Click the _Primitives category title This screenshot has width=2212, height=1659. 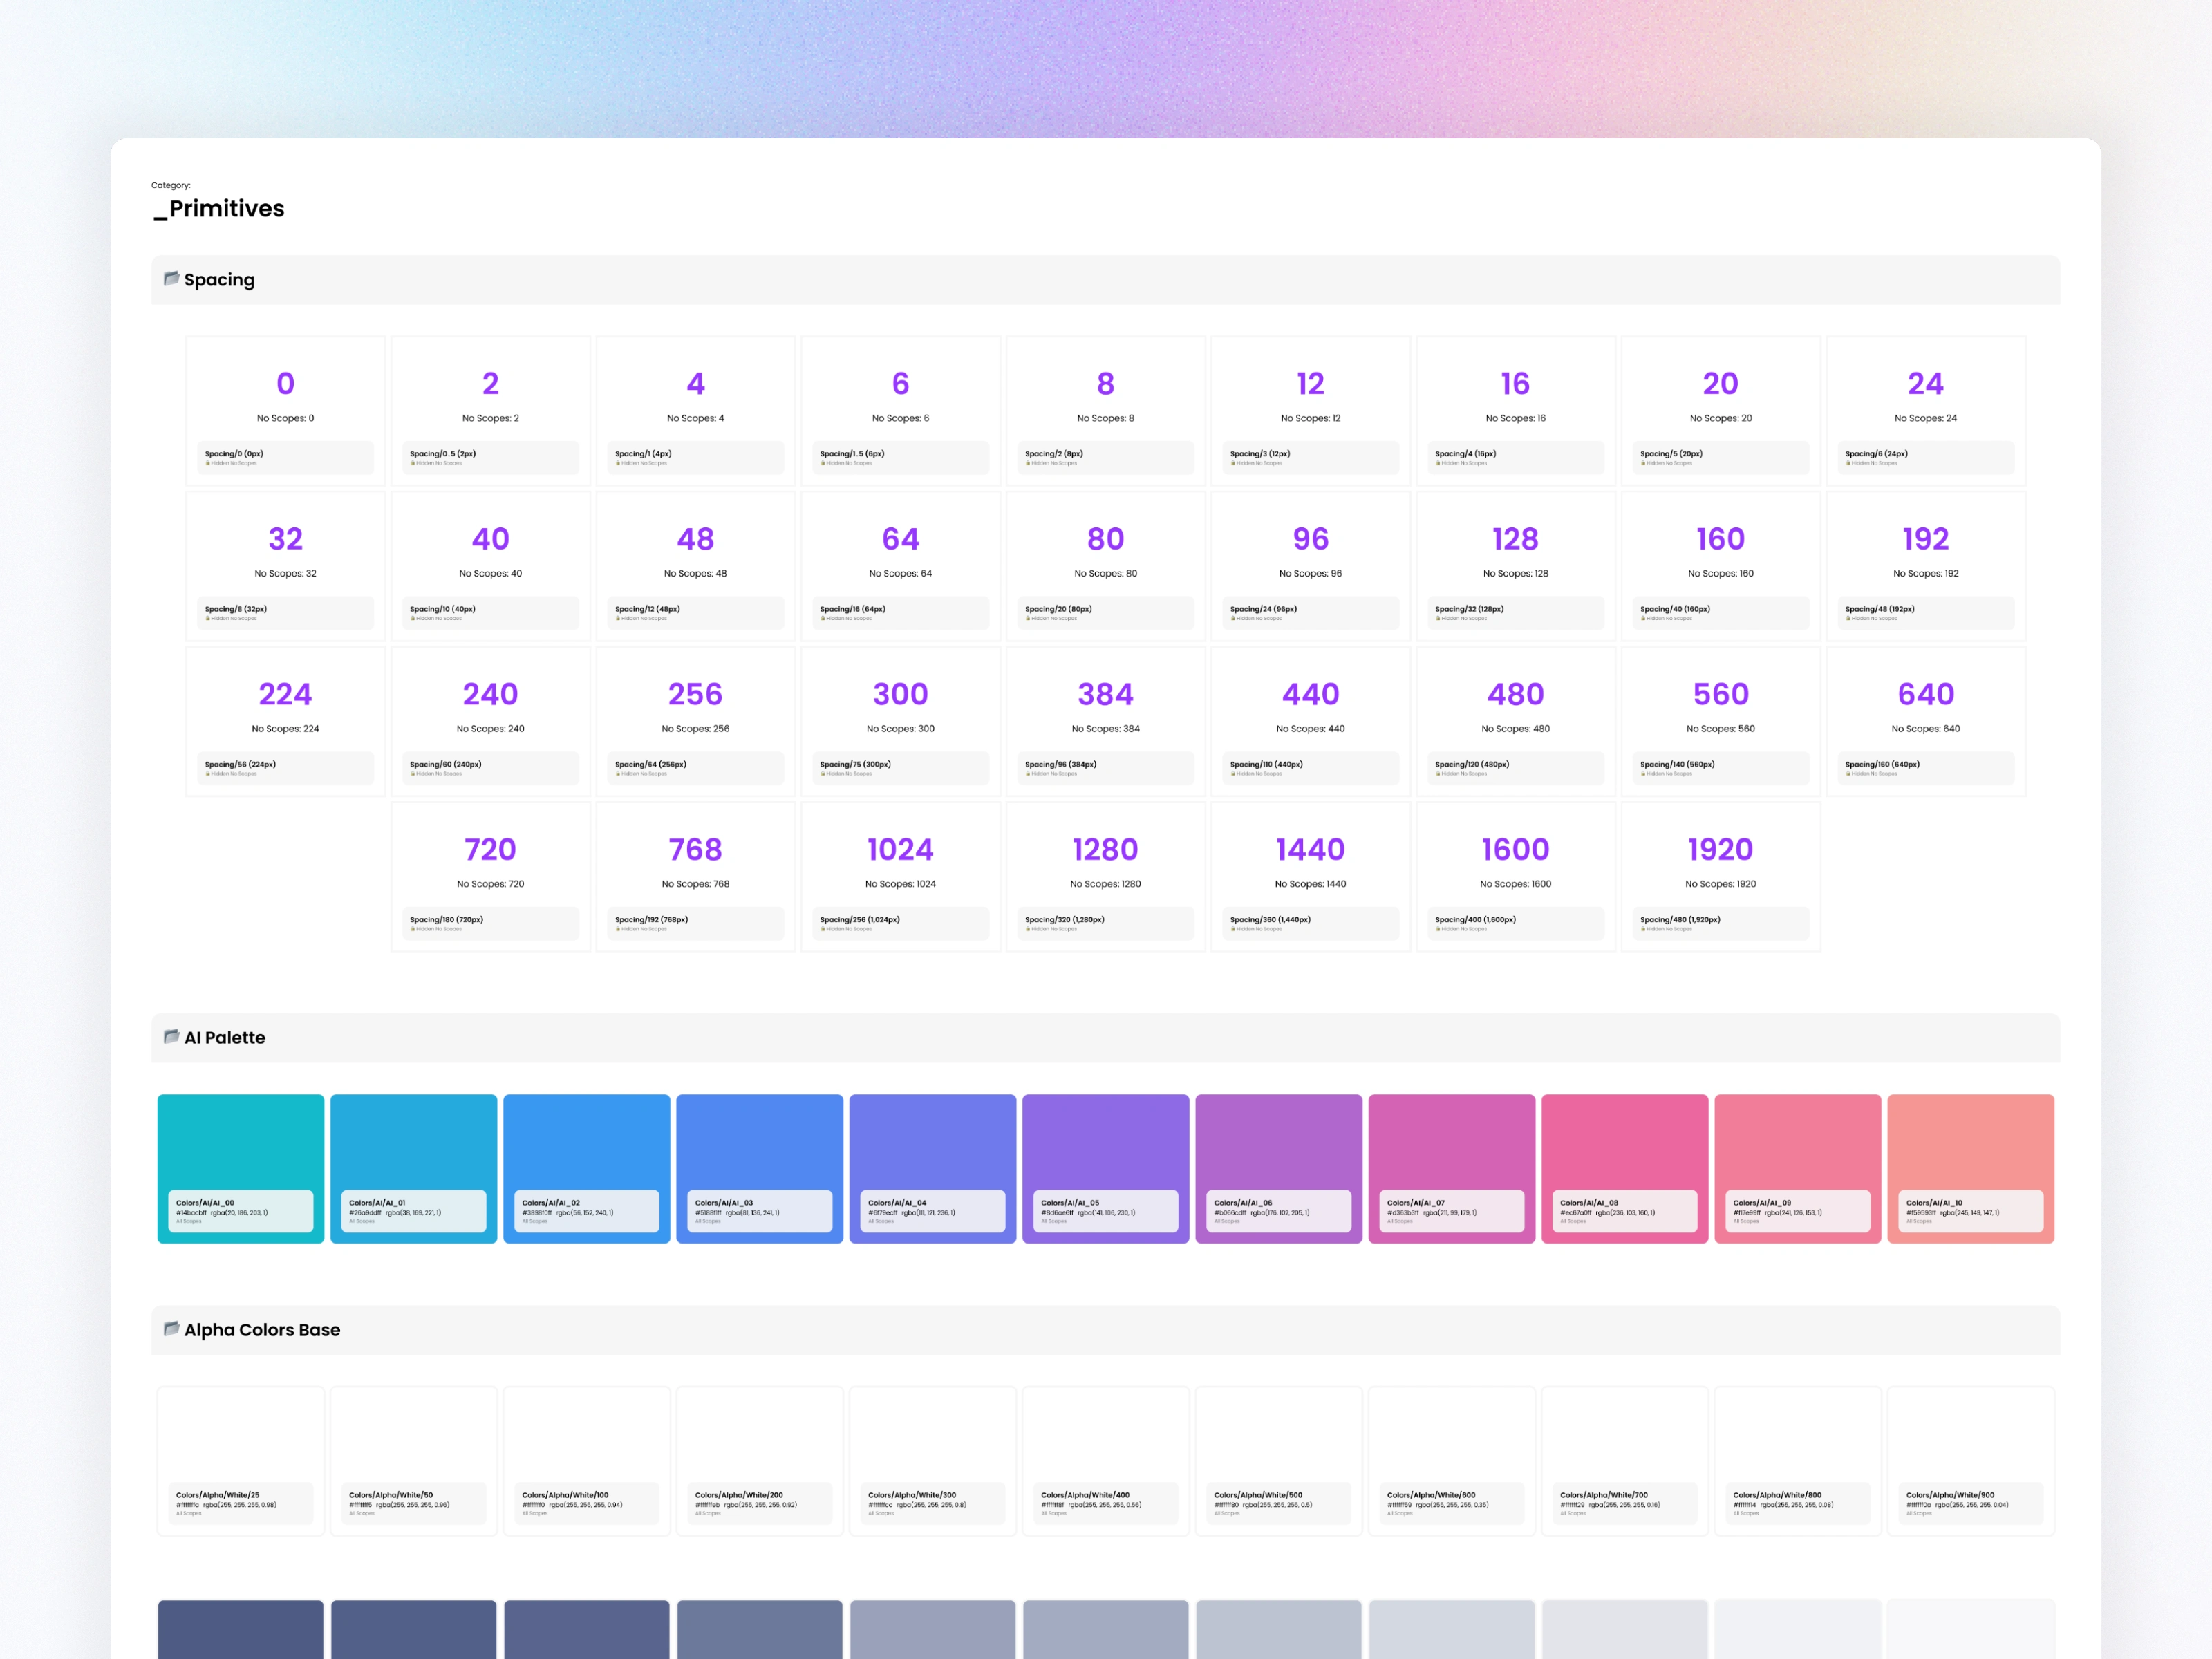click(220, 209)
